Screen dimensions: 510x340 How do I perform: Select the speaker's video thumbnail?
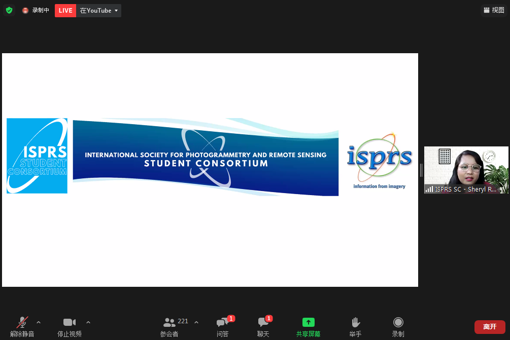point(466,167)
